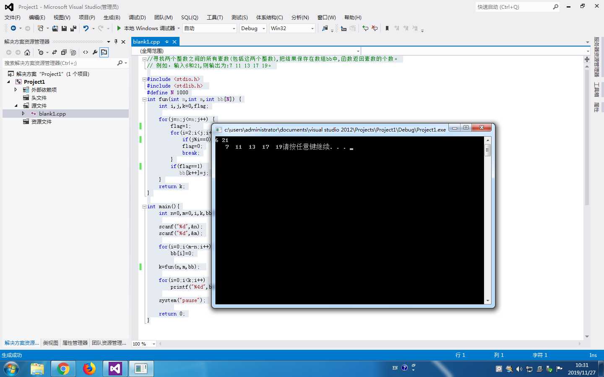Collapse all items in Solution Explorer
The height and width of the screenshot is (377, 604).
[x=64, y=52]
